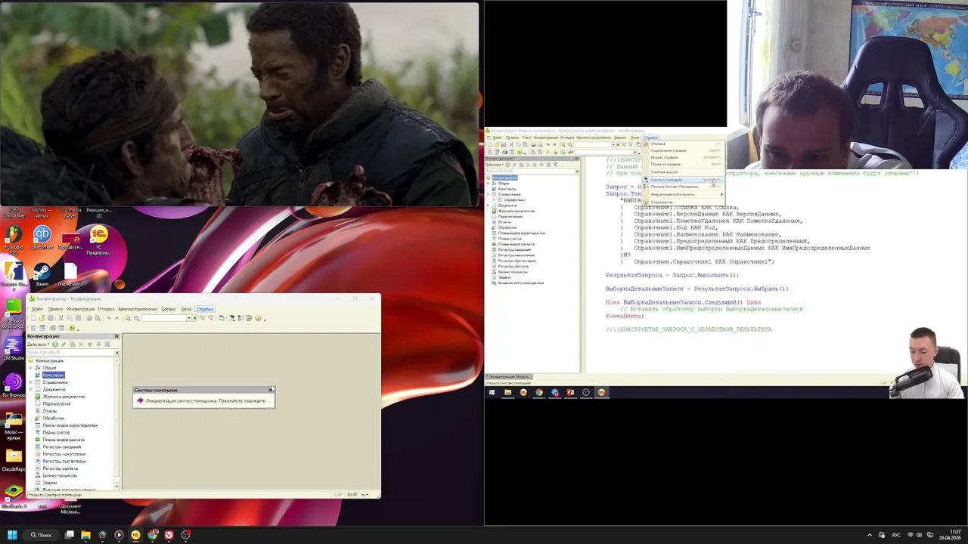Click Move up arrow in front Конфигурация panel
968x544 pixels.
point(90,345)
